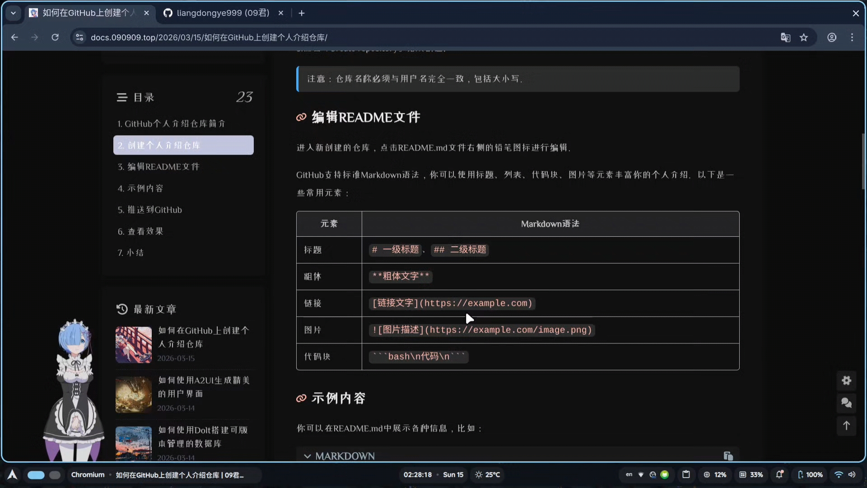Toggle the blue workspace pill in taskbar
The height and width of the screenshot is (488, 867).
click(36, 475)
